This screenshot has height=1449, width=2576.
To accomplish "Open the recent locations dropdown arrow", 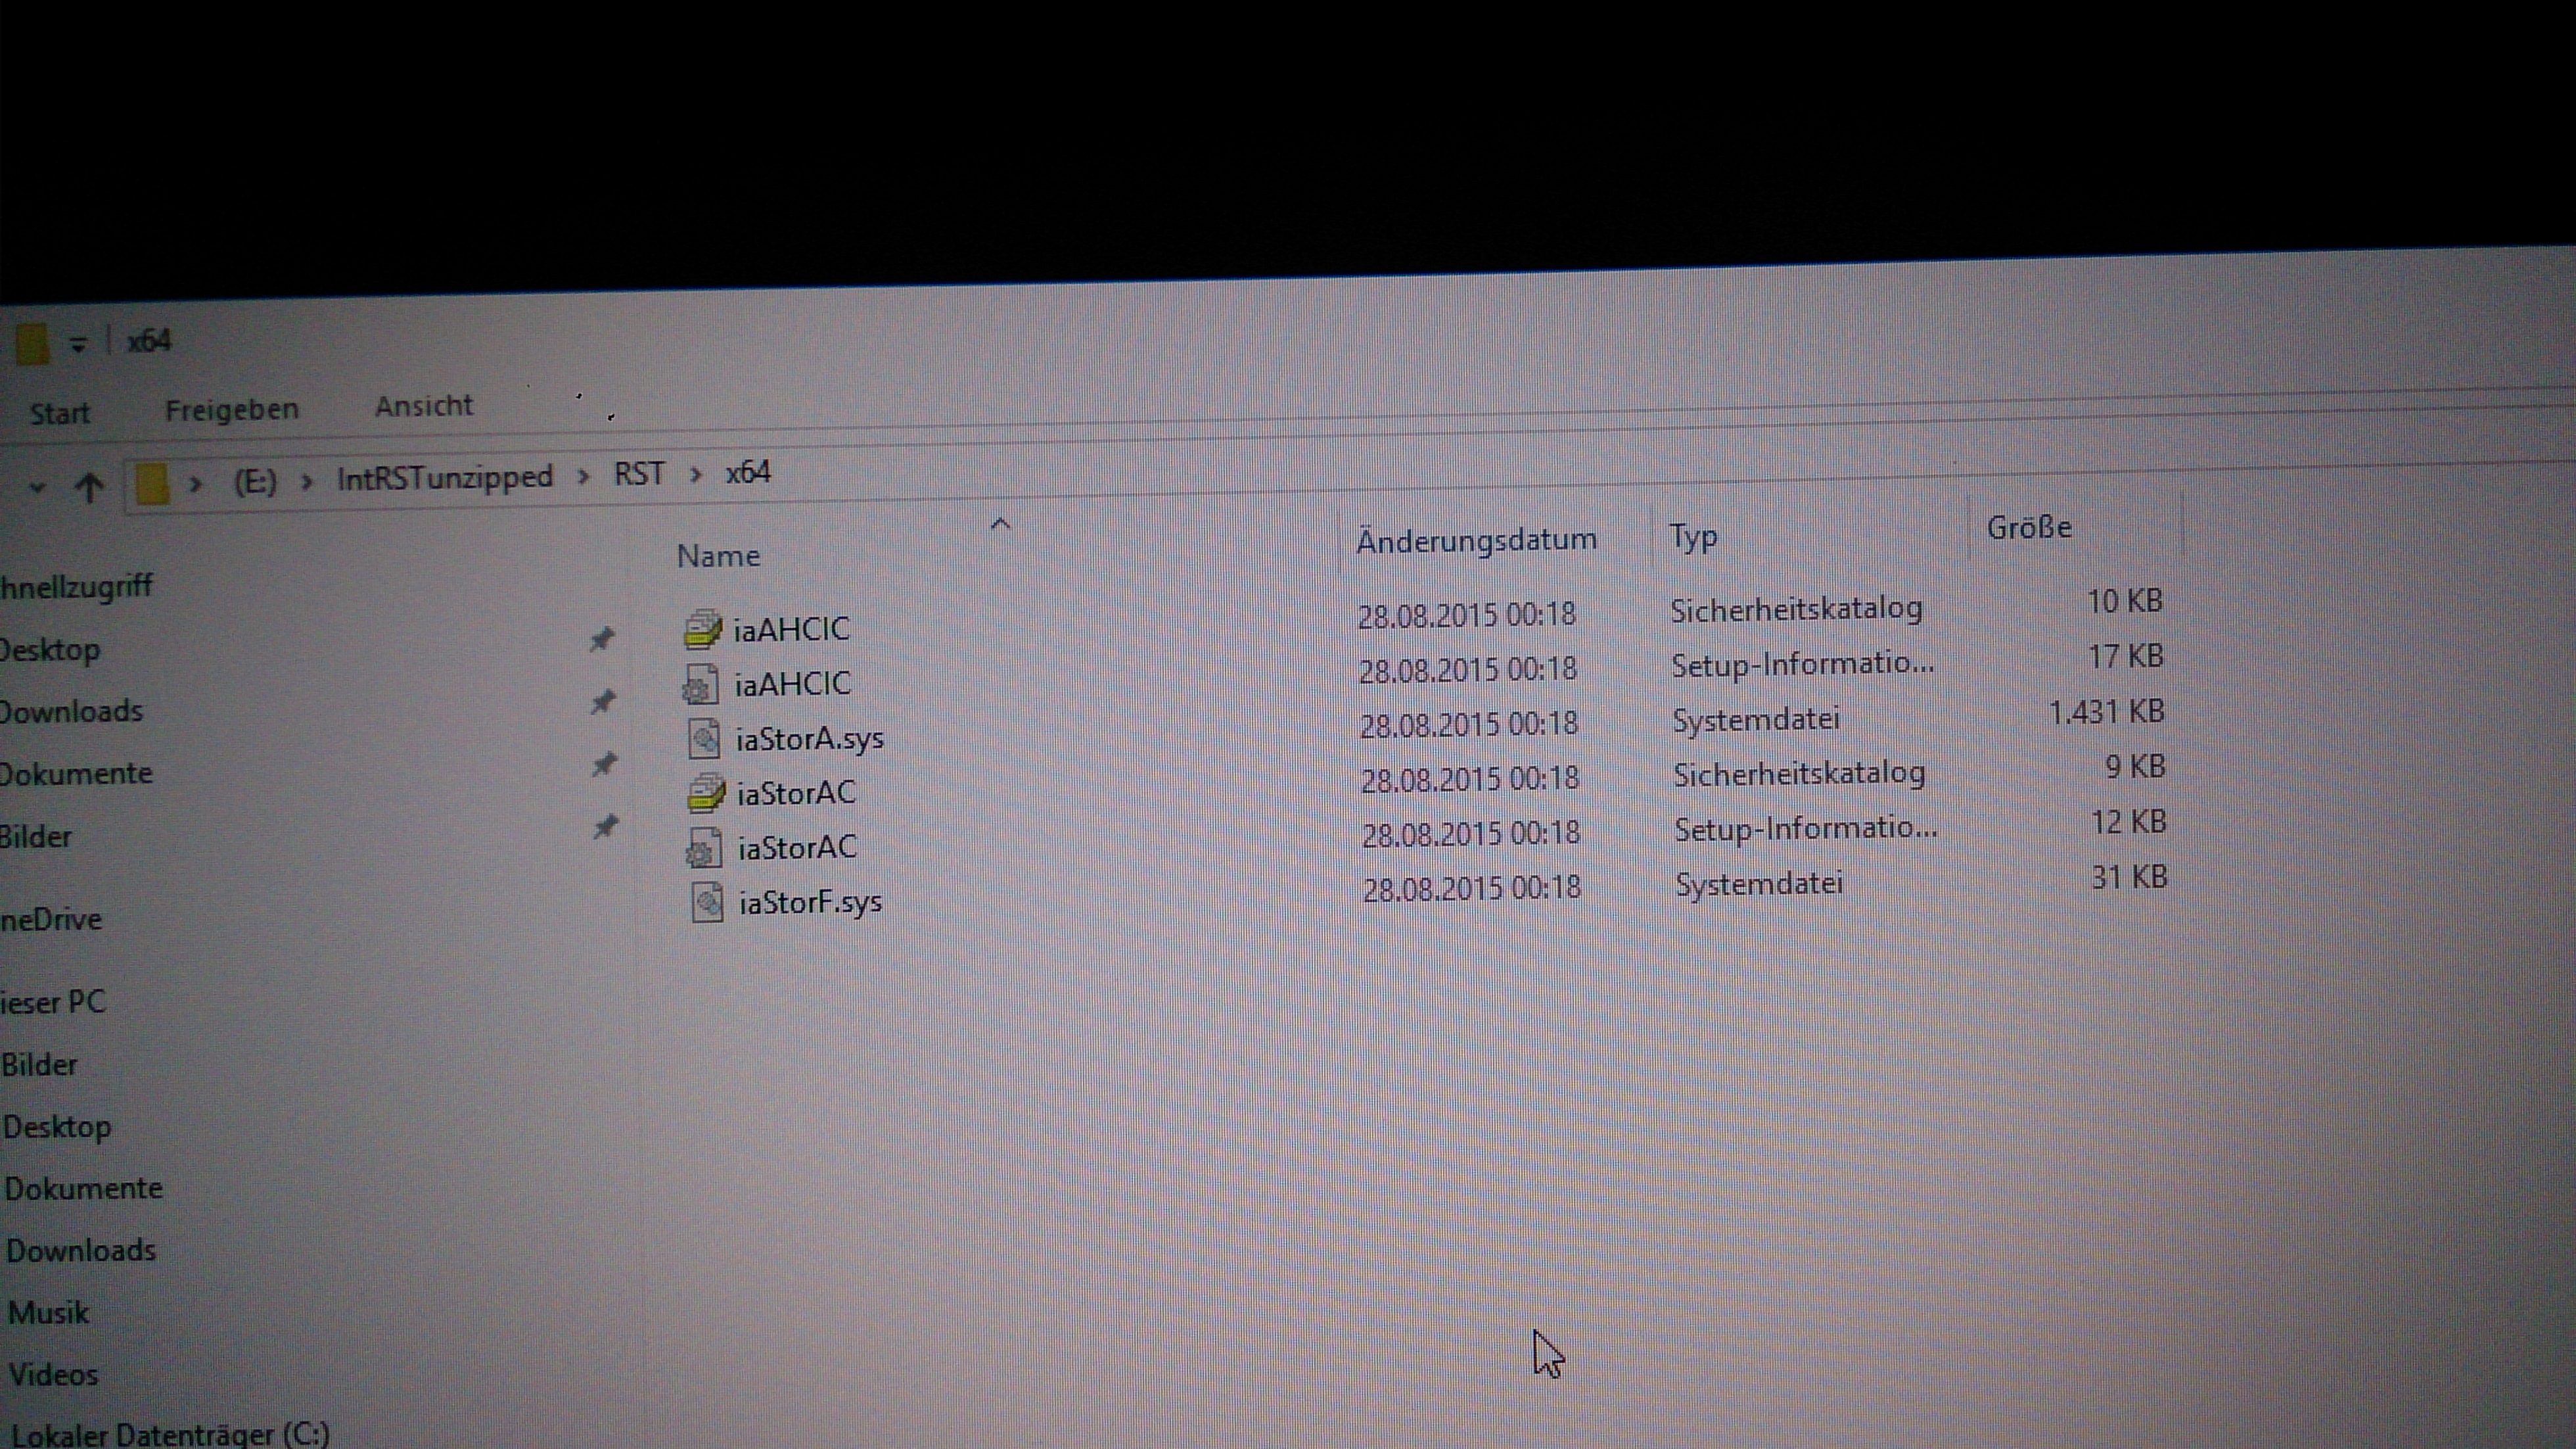I will (37, 488).
